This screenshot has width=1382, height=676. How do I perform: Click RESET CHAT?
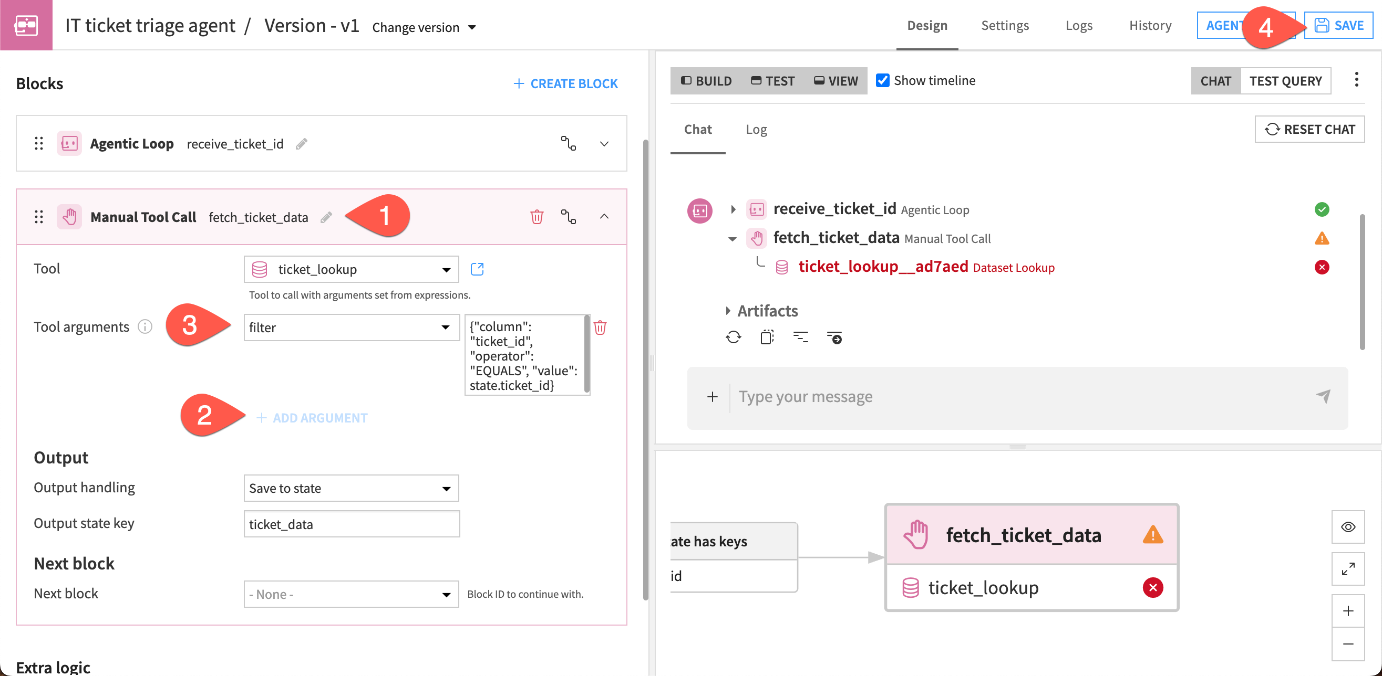pyautogui.click(x=1309, y=129)
